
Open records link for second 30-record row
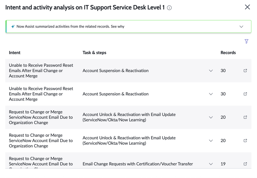pyautogui.click(x=245, y=94)
